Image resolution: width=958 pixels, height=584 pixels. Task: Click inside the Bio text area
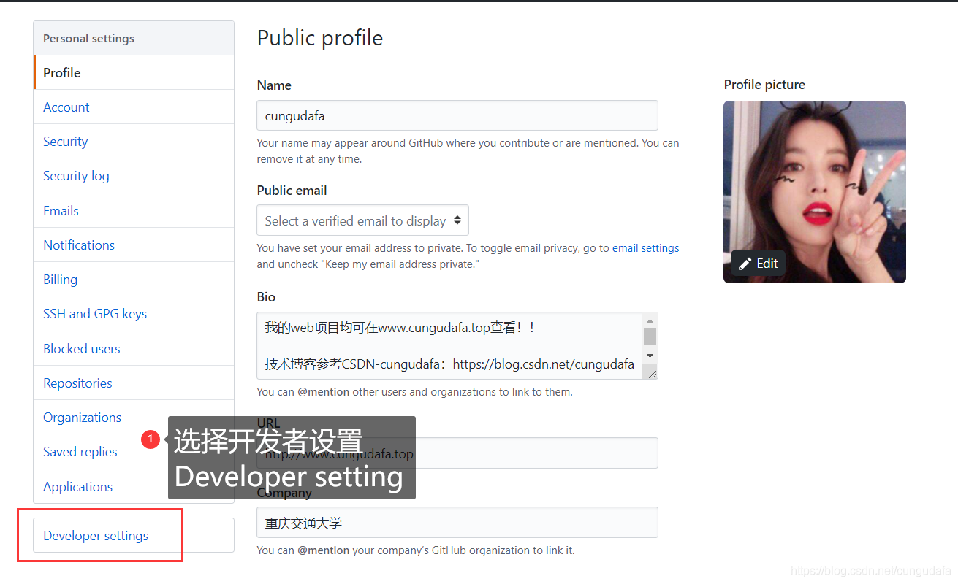point(449,345)
